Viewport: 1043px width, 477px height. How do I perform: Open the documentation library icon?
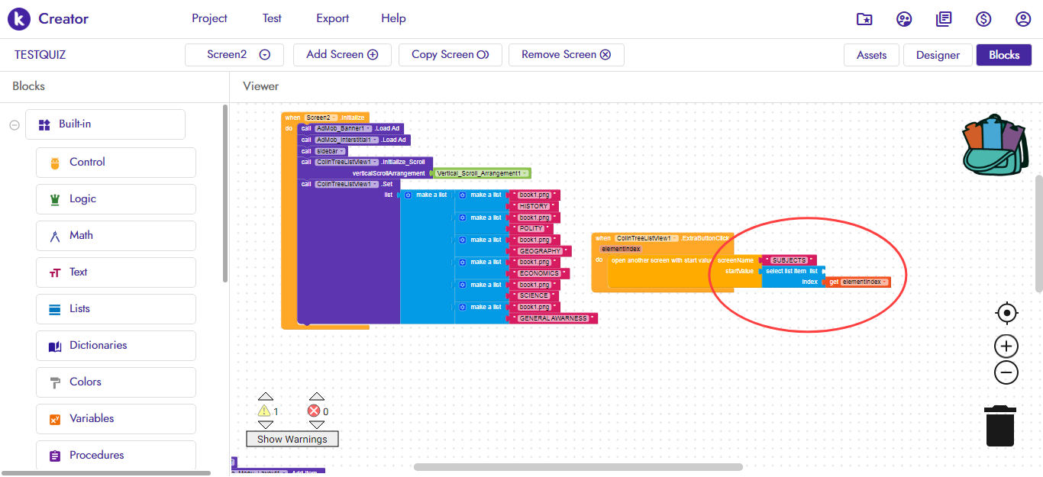tap(944, 19)
